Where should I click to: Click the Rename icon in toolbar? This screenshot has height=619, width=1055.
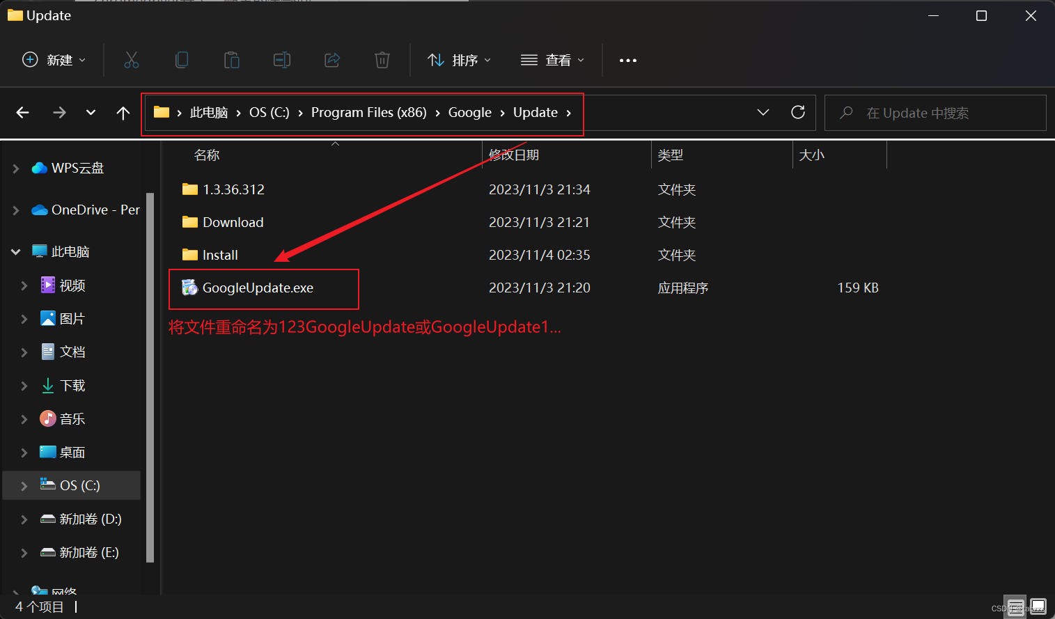282,60
